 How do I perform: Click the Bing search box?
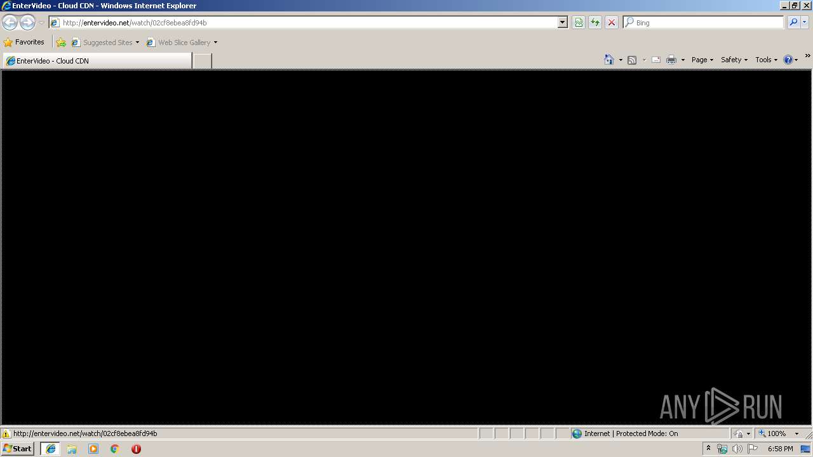point(703,22)
